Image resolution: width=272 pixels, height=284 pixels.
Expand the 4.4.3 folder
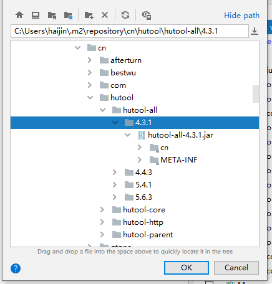click(115, 173)
